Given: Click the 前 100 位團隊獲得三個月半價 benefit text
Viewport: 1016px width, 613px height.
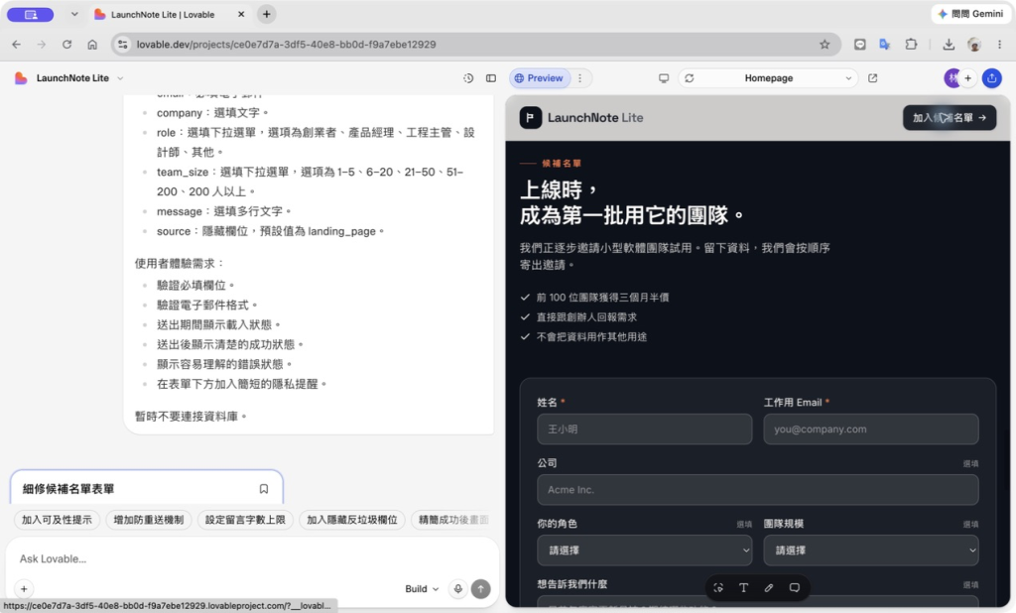Looking at the screenshot, I should (602, 298).
